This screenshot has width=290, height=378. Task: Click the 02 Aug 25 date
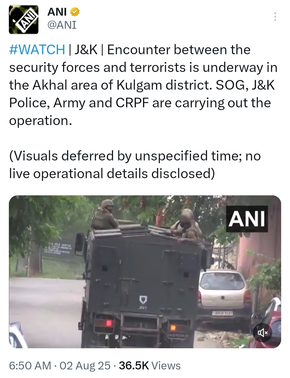click(x=85, y=366)
